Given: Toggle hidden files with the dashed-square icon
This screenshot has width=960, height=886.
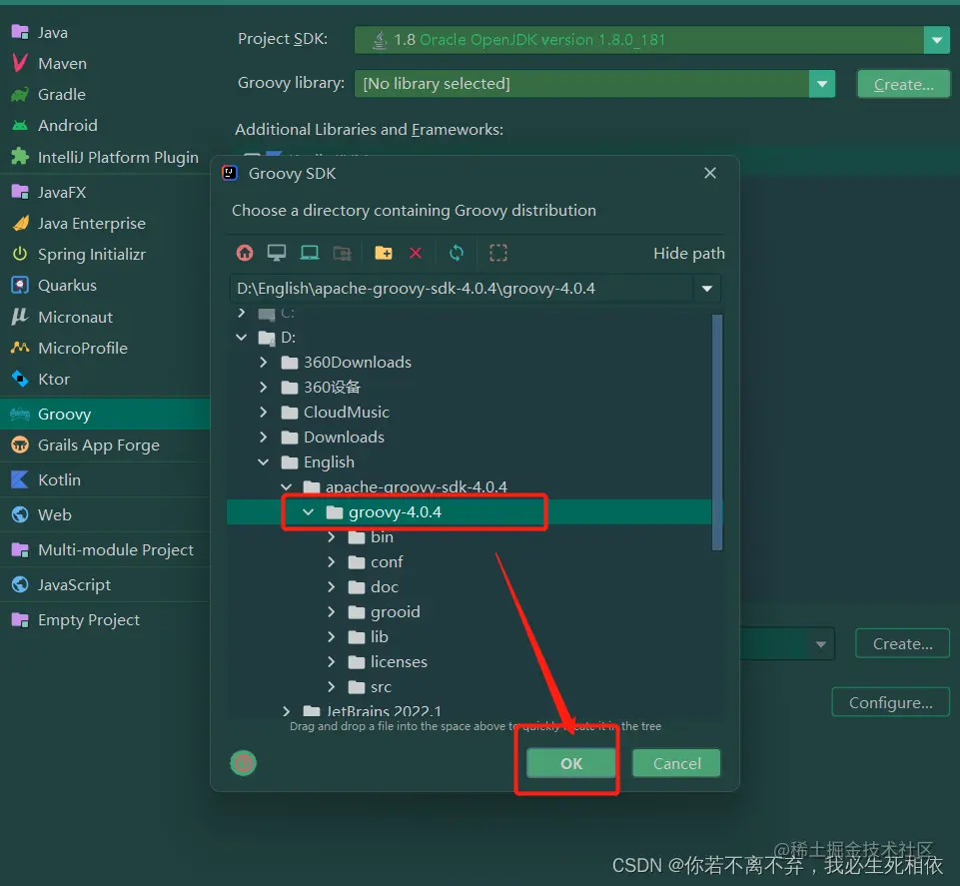Looking at the screenshot, I should point(498,253).
